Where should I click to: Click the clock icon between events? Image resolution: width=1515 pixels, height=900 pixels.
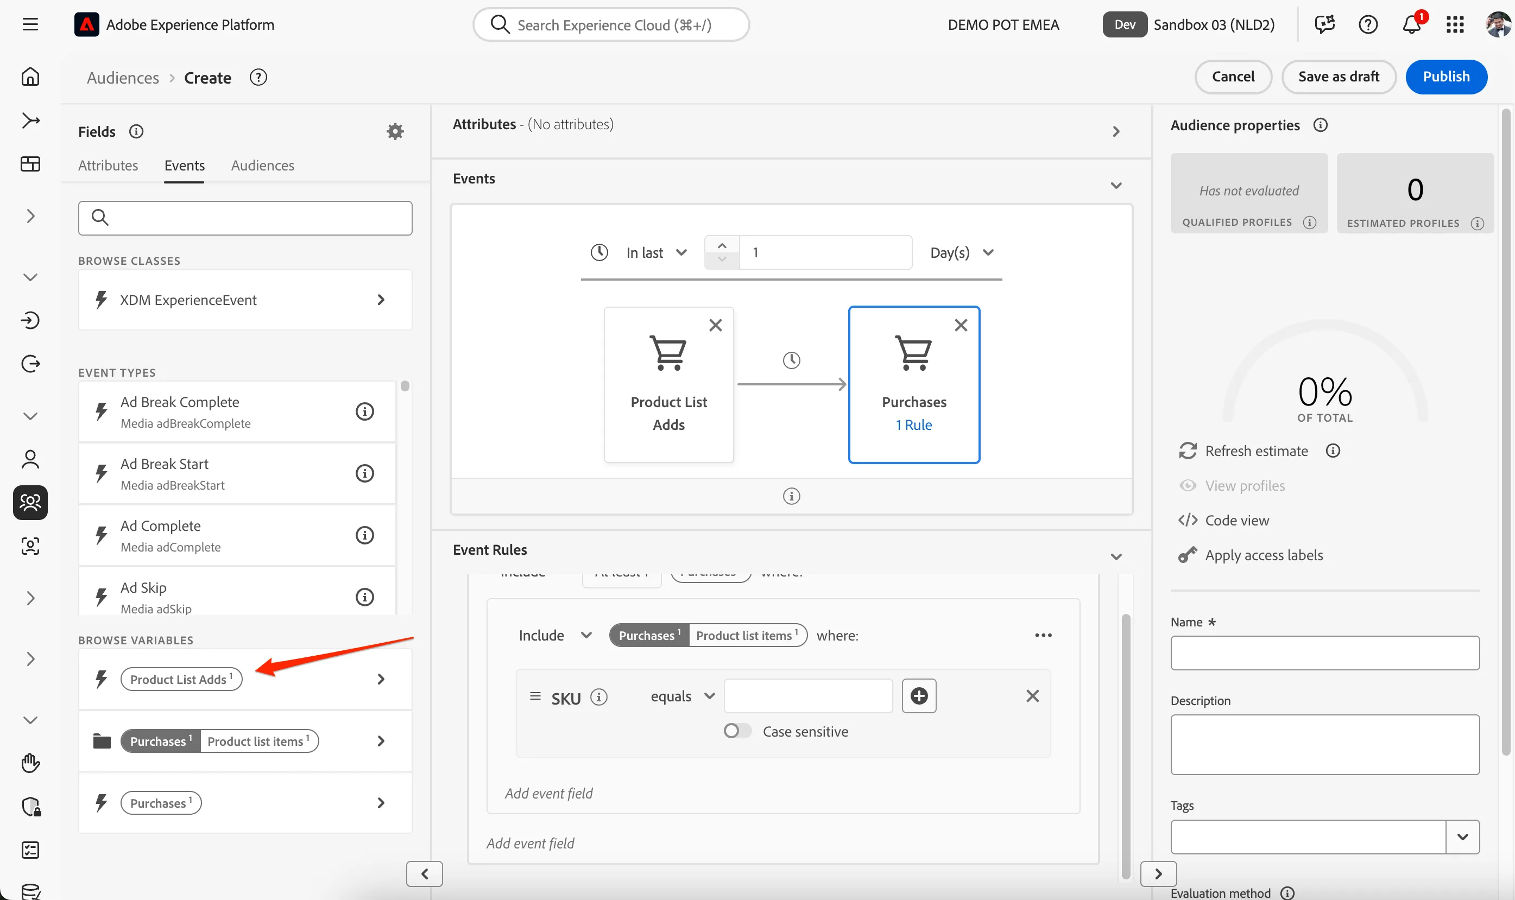point(792,360)
